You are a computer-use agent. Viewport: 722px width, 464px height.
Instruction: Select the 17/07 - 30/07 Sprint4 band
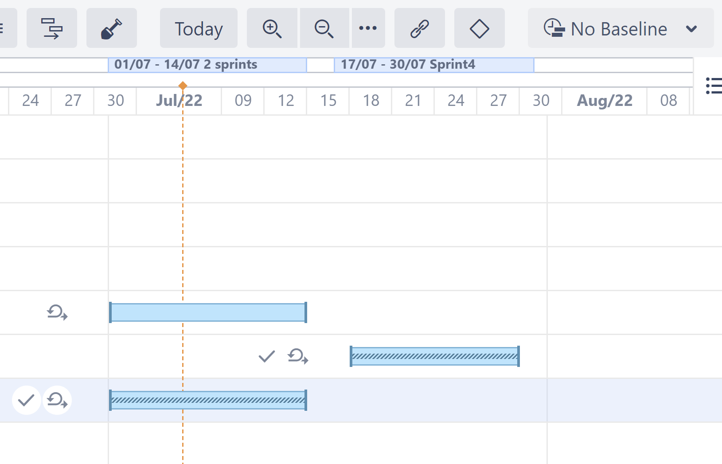point(434,65)
